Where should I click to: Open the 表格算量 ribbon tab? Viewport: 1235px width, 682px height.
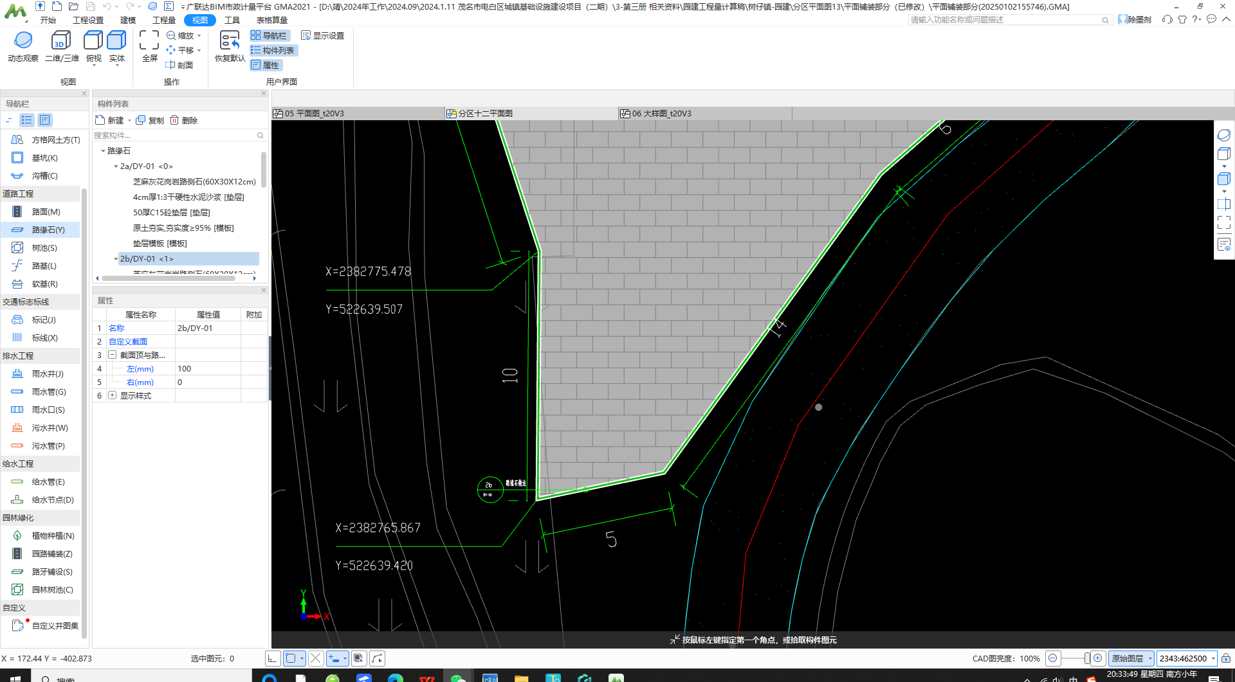[x=272, y=20]
